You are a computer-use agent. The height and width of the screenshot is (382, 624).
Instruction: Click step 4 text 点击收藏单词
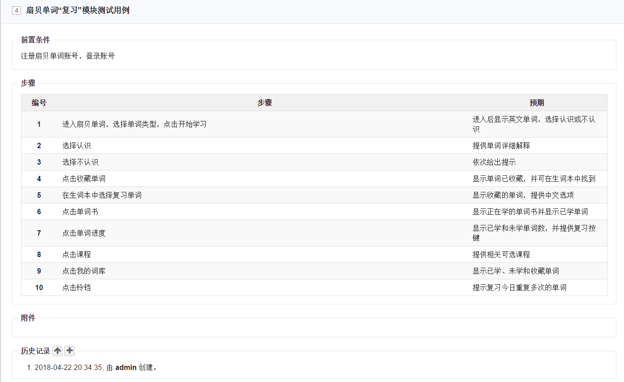pos(84,179)
